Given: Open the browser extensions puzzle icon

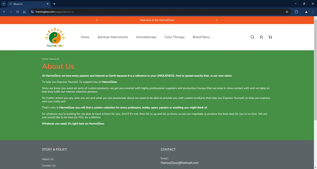Looking at the screenshot, I should click(x=296, y=12).
